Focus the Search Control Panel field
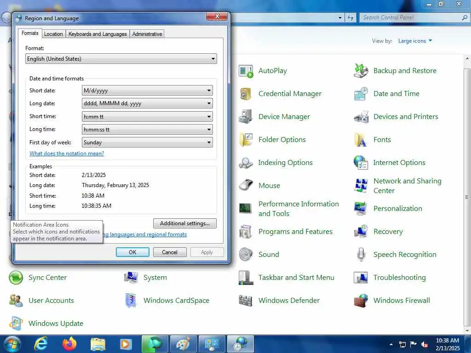The height and width of the screenshot is (353, 471). 411,18
